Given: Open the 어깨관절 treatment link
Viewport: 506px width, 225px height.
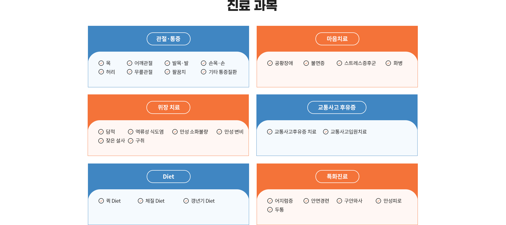Looking at the screenshot, I should click(x=143, y=63).
